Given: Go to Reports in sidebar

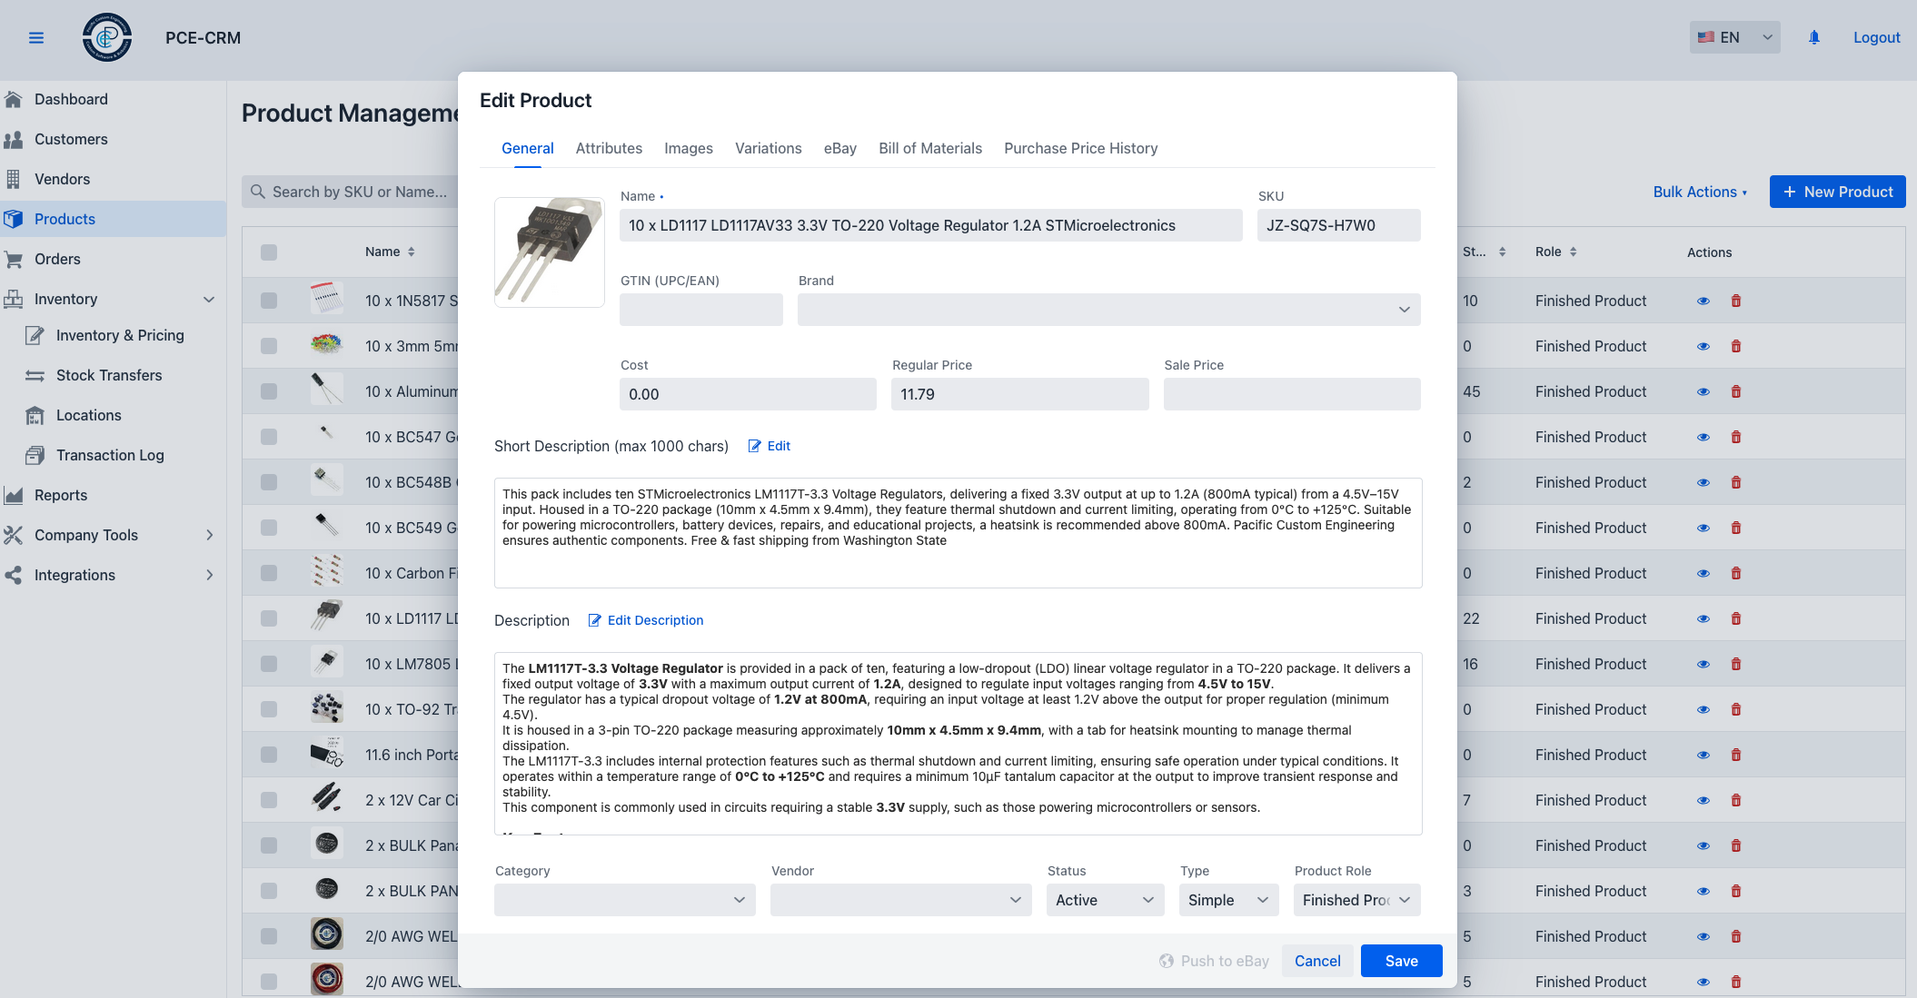Looking at the screenshot, I should pos(61,495).
